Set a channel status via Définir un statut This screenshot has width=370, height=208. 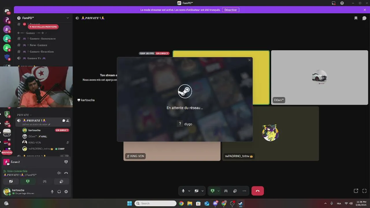[x=36, y=125]
